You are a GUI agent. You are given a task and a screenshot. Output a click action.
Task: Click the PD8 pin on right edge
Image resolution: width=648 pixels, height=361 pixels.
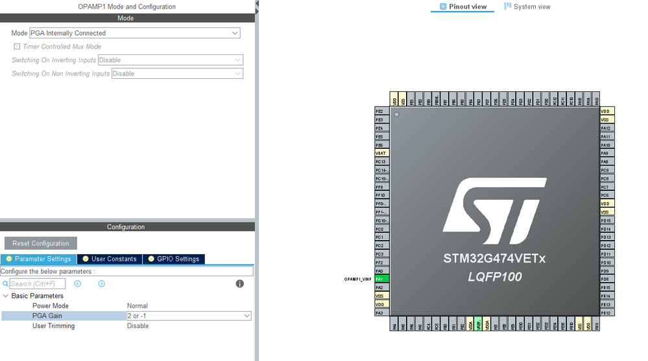(607, 279)
